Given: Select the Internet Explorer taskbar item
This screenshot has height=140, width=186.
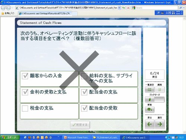Looking at the screenshot, I should (x=135, y=138).
